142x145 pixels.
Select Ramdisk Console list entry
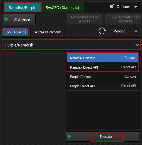tap(103, 58)
